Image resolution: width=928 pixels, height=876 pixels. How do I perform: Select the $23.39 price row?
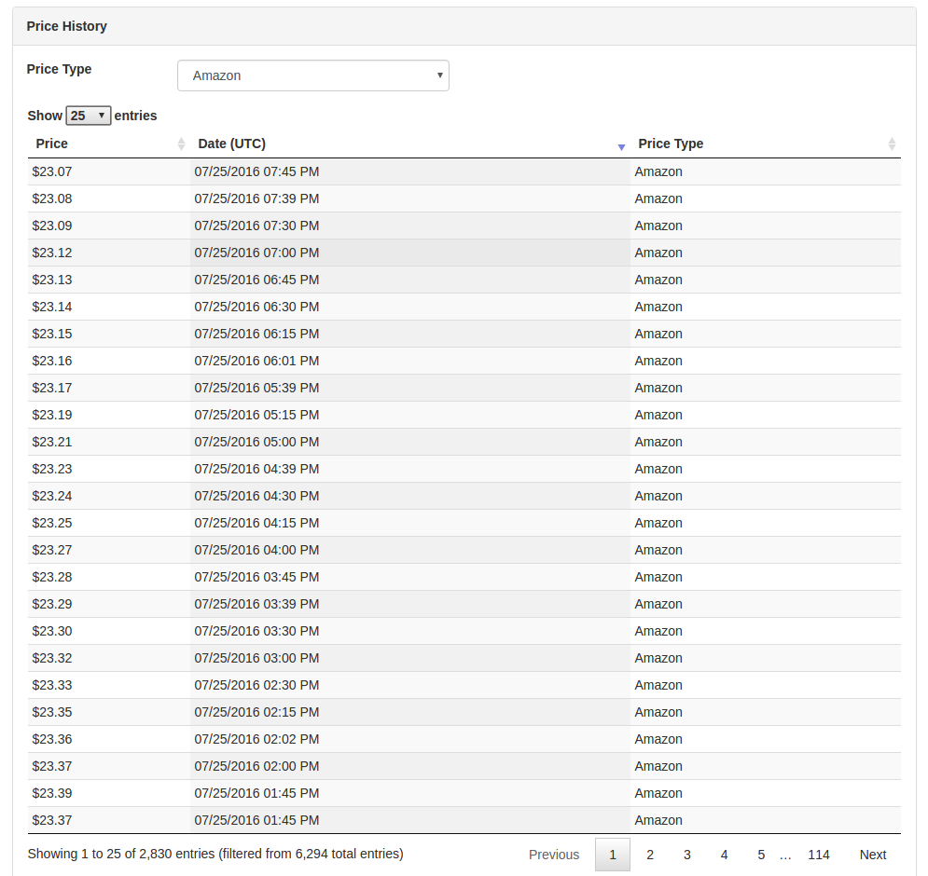coord(52,793)
